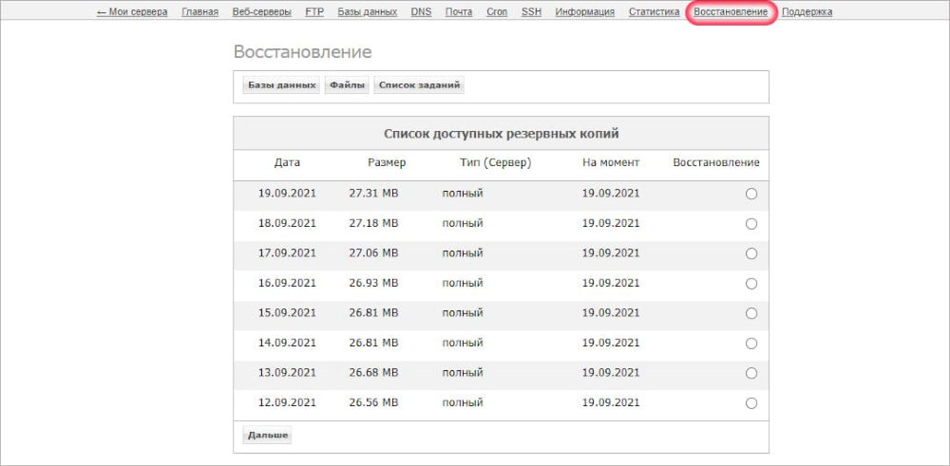
Task: Click the 27.31 MB size cell
Action: 373,194
